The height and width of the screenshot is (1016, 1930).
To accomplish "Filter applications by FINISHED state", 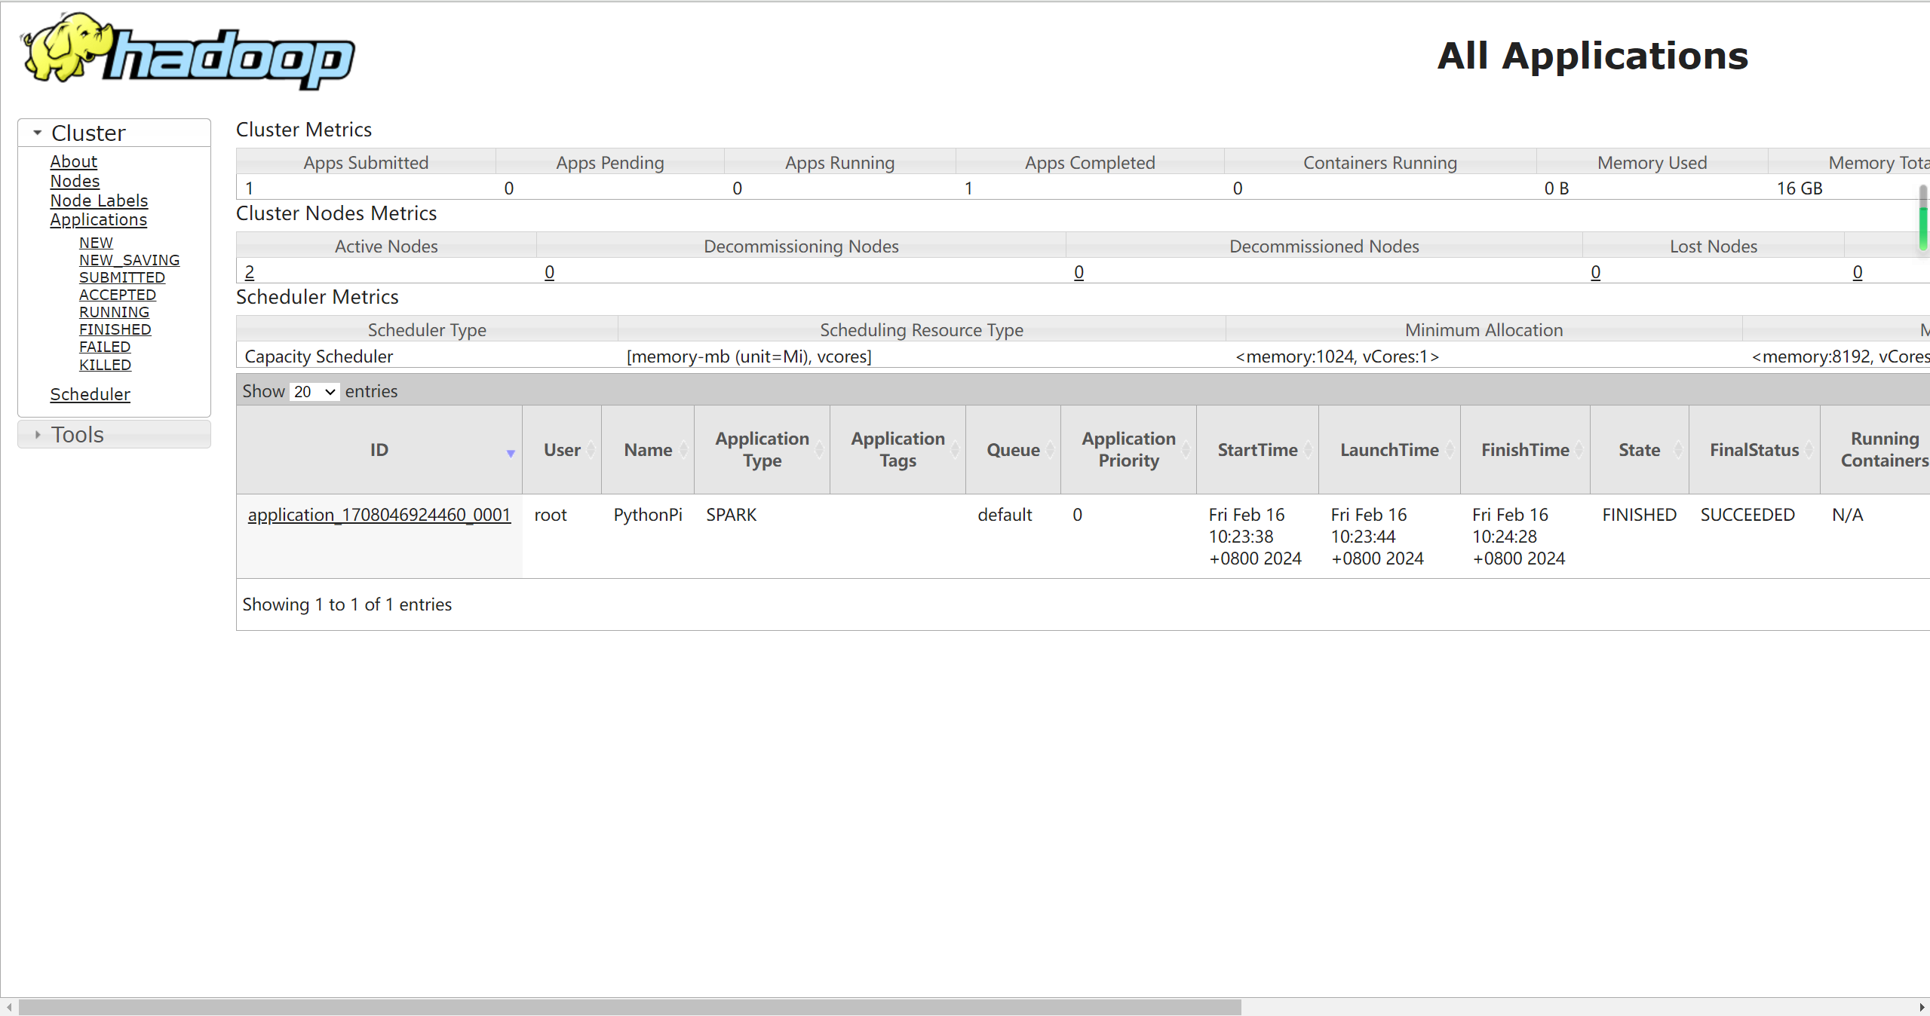I will (x=115, y=329).
